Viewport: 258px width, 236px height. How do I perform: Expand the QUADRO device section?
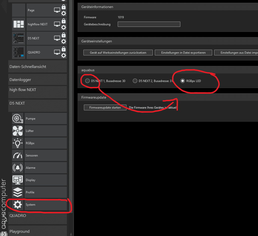click(38, 218)
